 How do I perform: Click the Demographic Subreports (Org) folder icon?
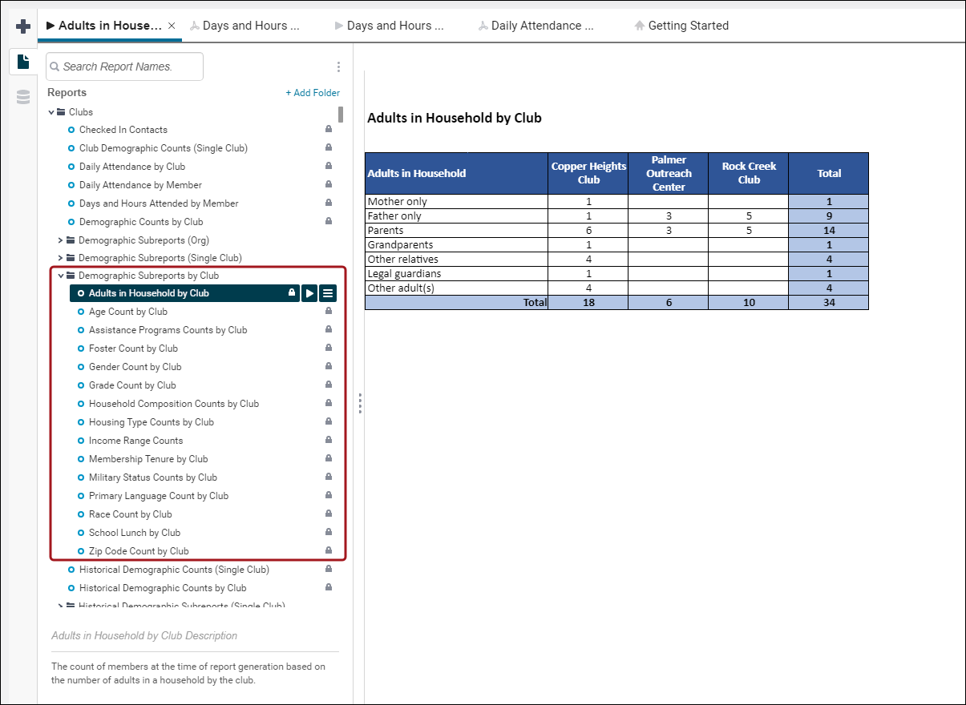click(x=71, y=240)
